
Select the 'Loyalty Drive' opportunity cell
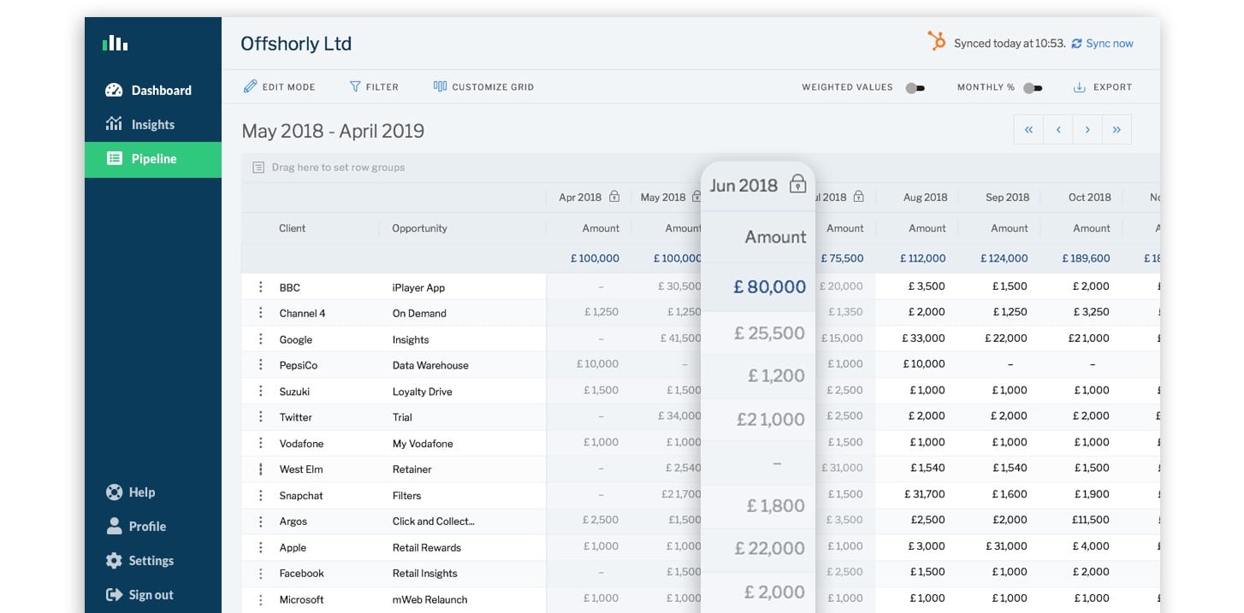coord(422,392)
